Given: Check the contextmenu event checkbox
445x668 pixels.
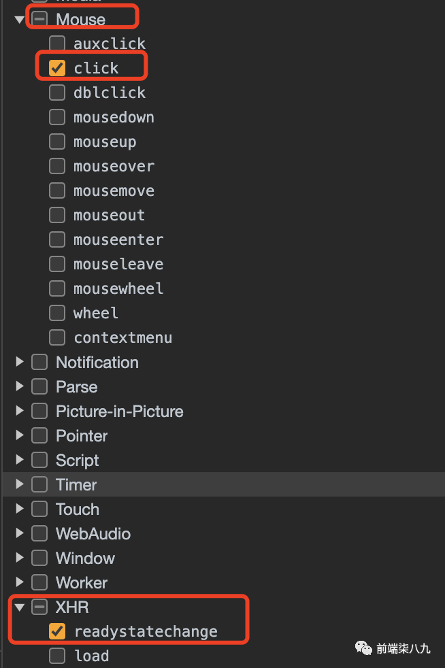Looking at the screenshot, I should [57, 337].
